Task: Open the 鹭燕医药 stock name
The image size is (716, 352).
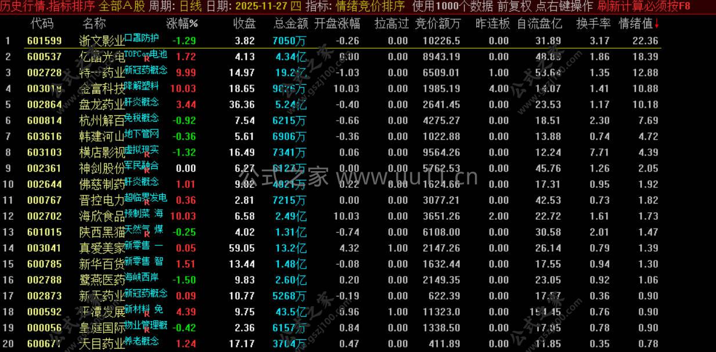Action: [x=102, y=281]
